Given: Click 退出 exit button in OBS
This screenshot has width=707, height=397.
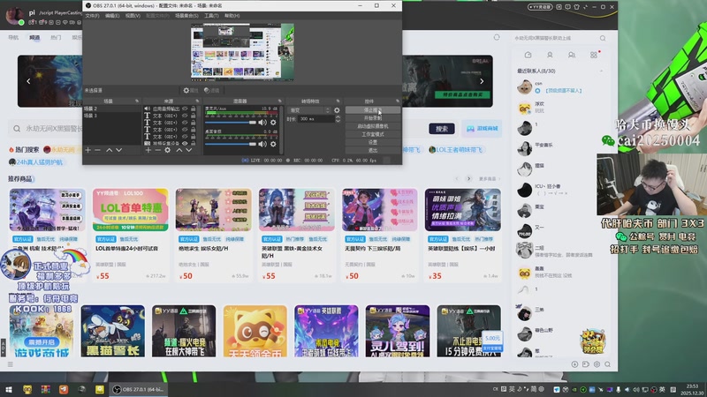Looking at the screenshot, I should (x=373, y=150).
